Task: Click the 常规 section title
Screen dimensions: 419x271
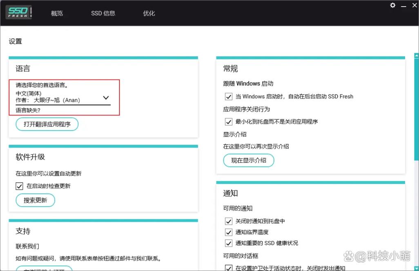Action: tap(230, 69)
